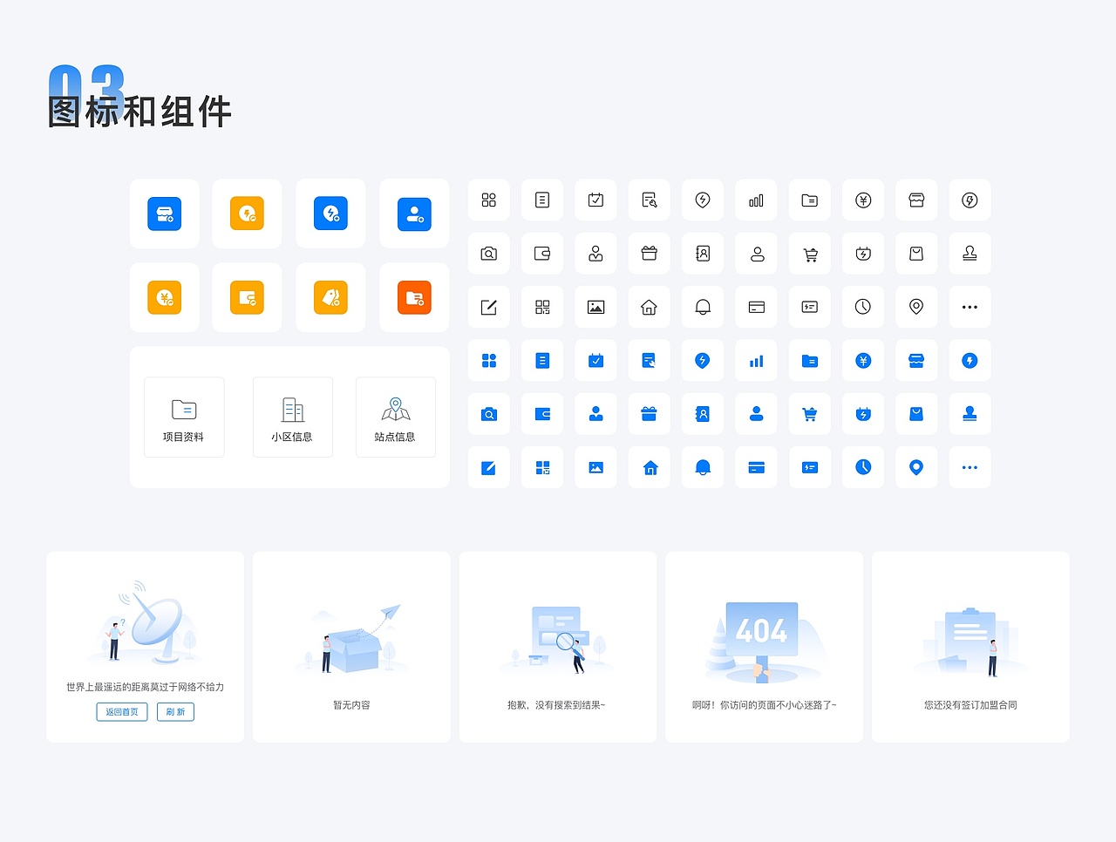
Task: Click the blue lightning bolt icon
Action: (970, 360)
